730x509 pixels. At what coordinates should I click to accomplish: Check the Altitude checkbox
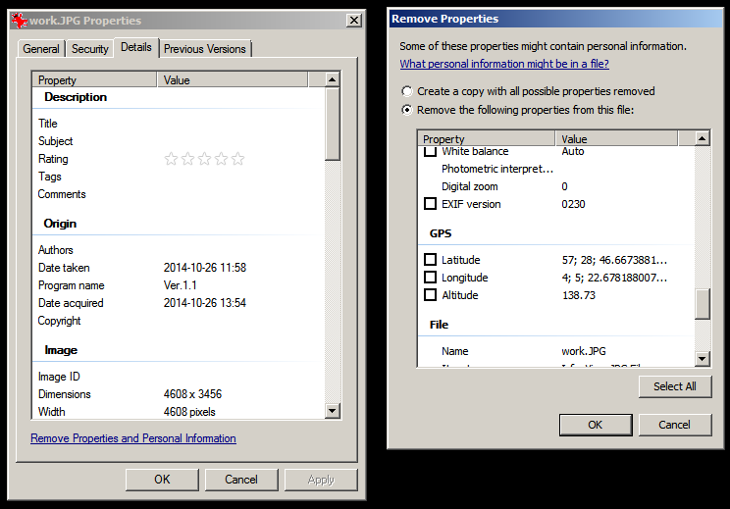[x=430, y=295]
